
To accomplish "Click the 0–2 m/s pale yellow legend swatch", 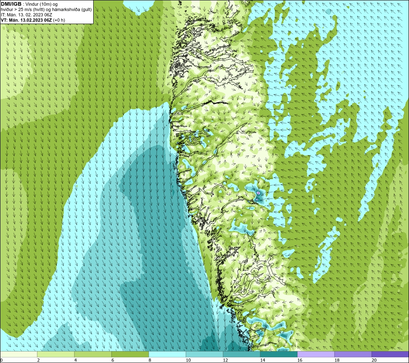I will click(x=19, y=354).
